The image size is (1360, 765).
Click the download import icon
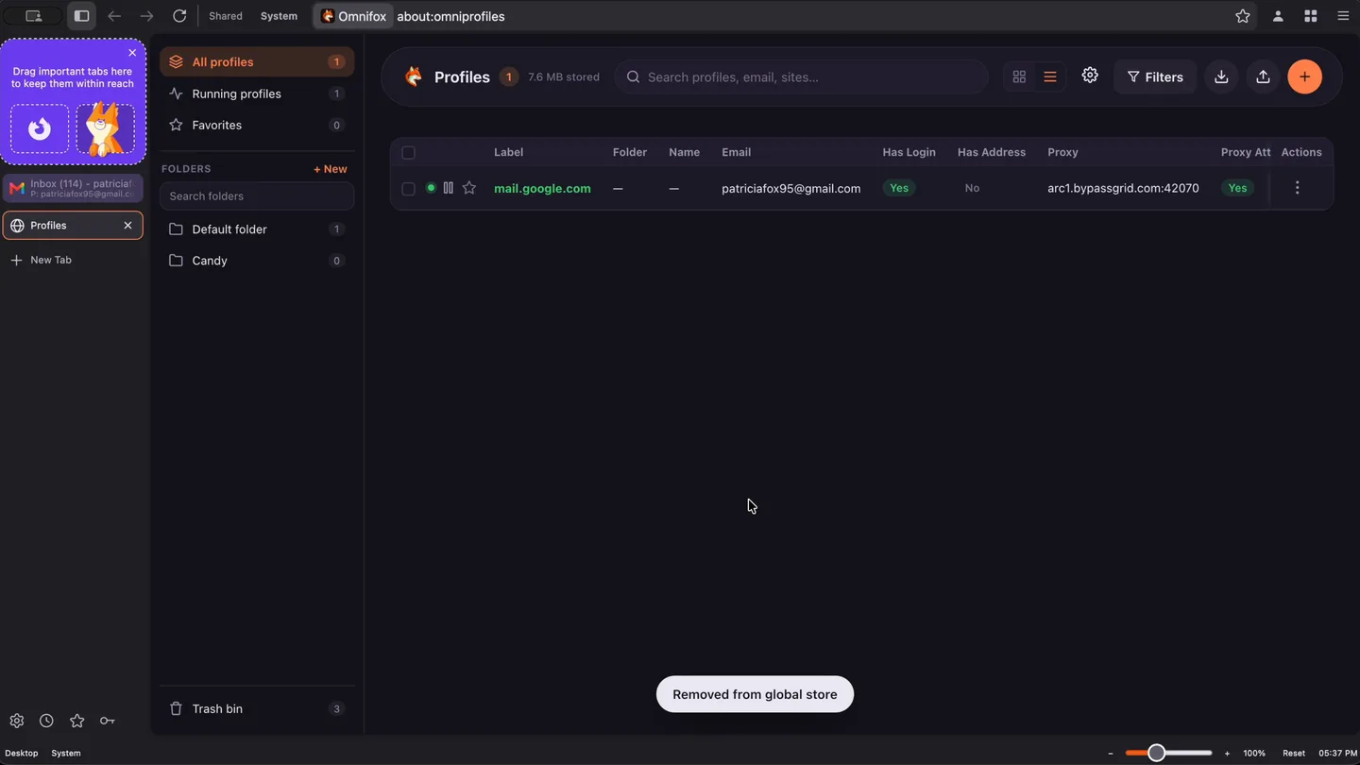click(x=1221, y=77)
